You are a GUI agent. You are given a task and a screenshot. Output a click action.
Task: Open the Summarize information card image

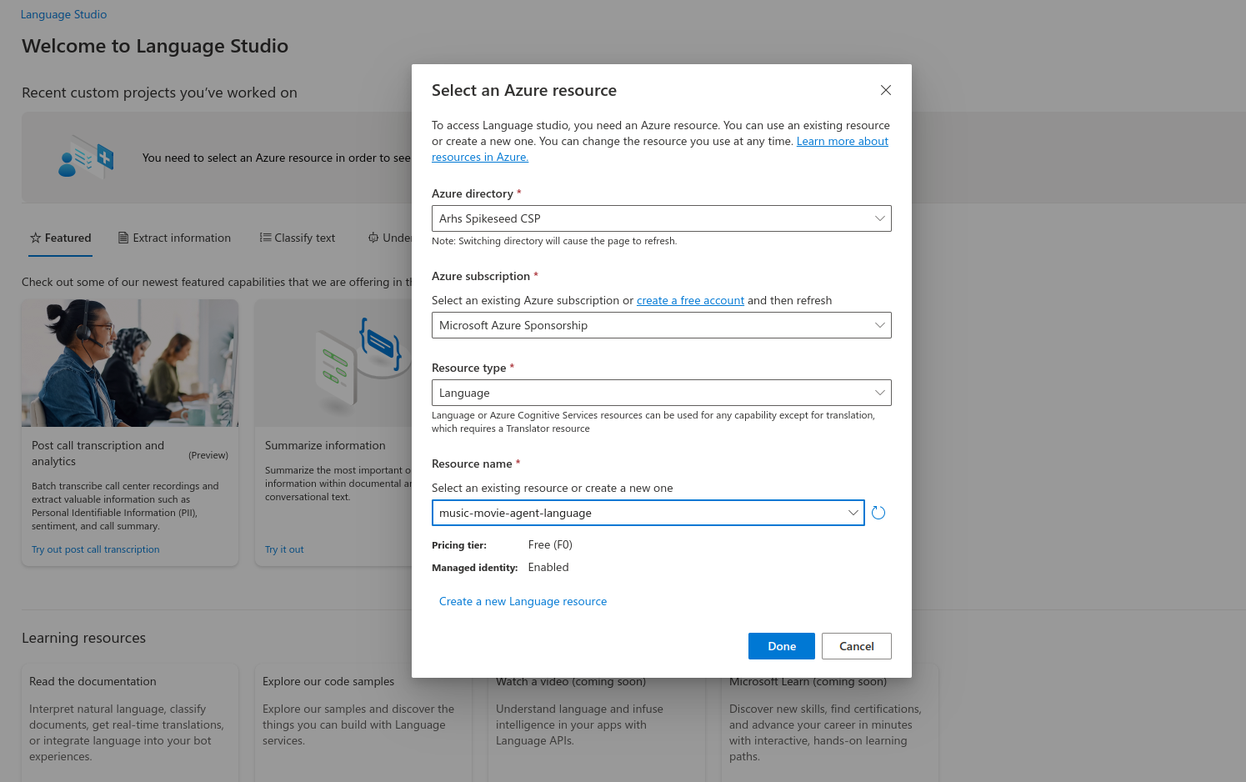(x=333, y=363)
